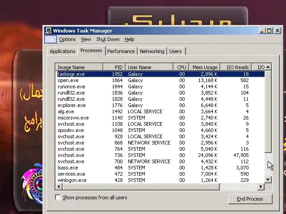The height and width of the screenshot is (214, 286).
Task: Click the 3,070 I/O reads value
Action: 242,168
